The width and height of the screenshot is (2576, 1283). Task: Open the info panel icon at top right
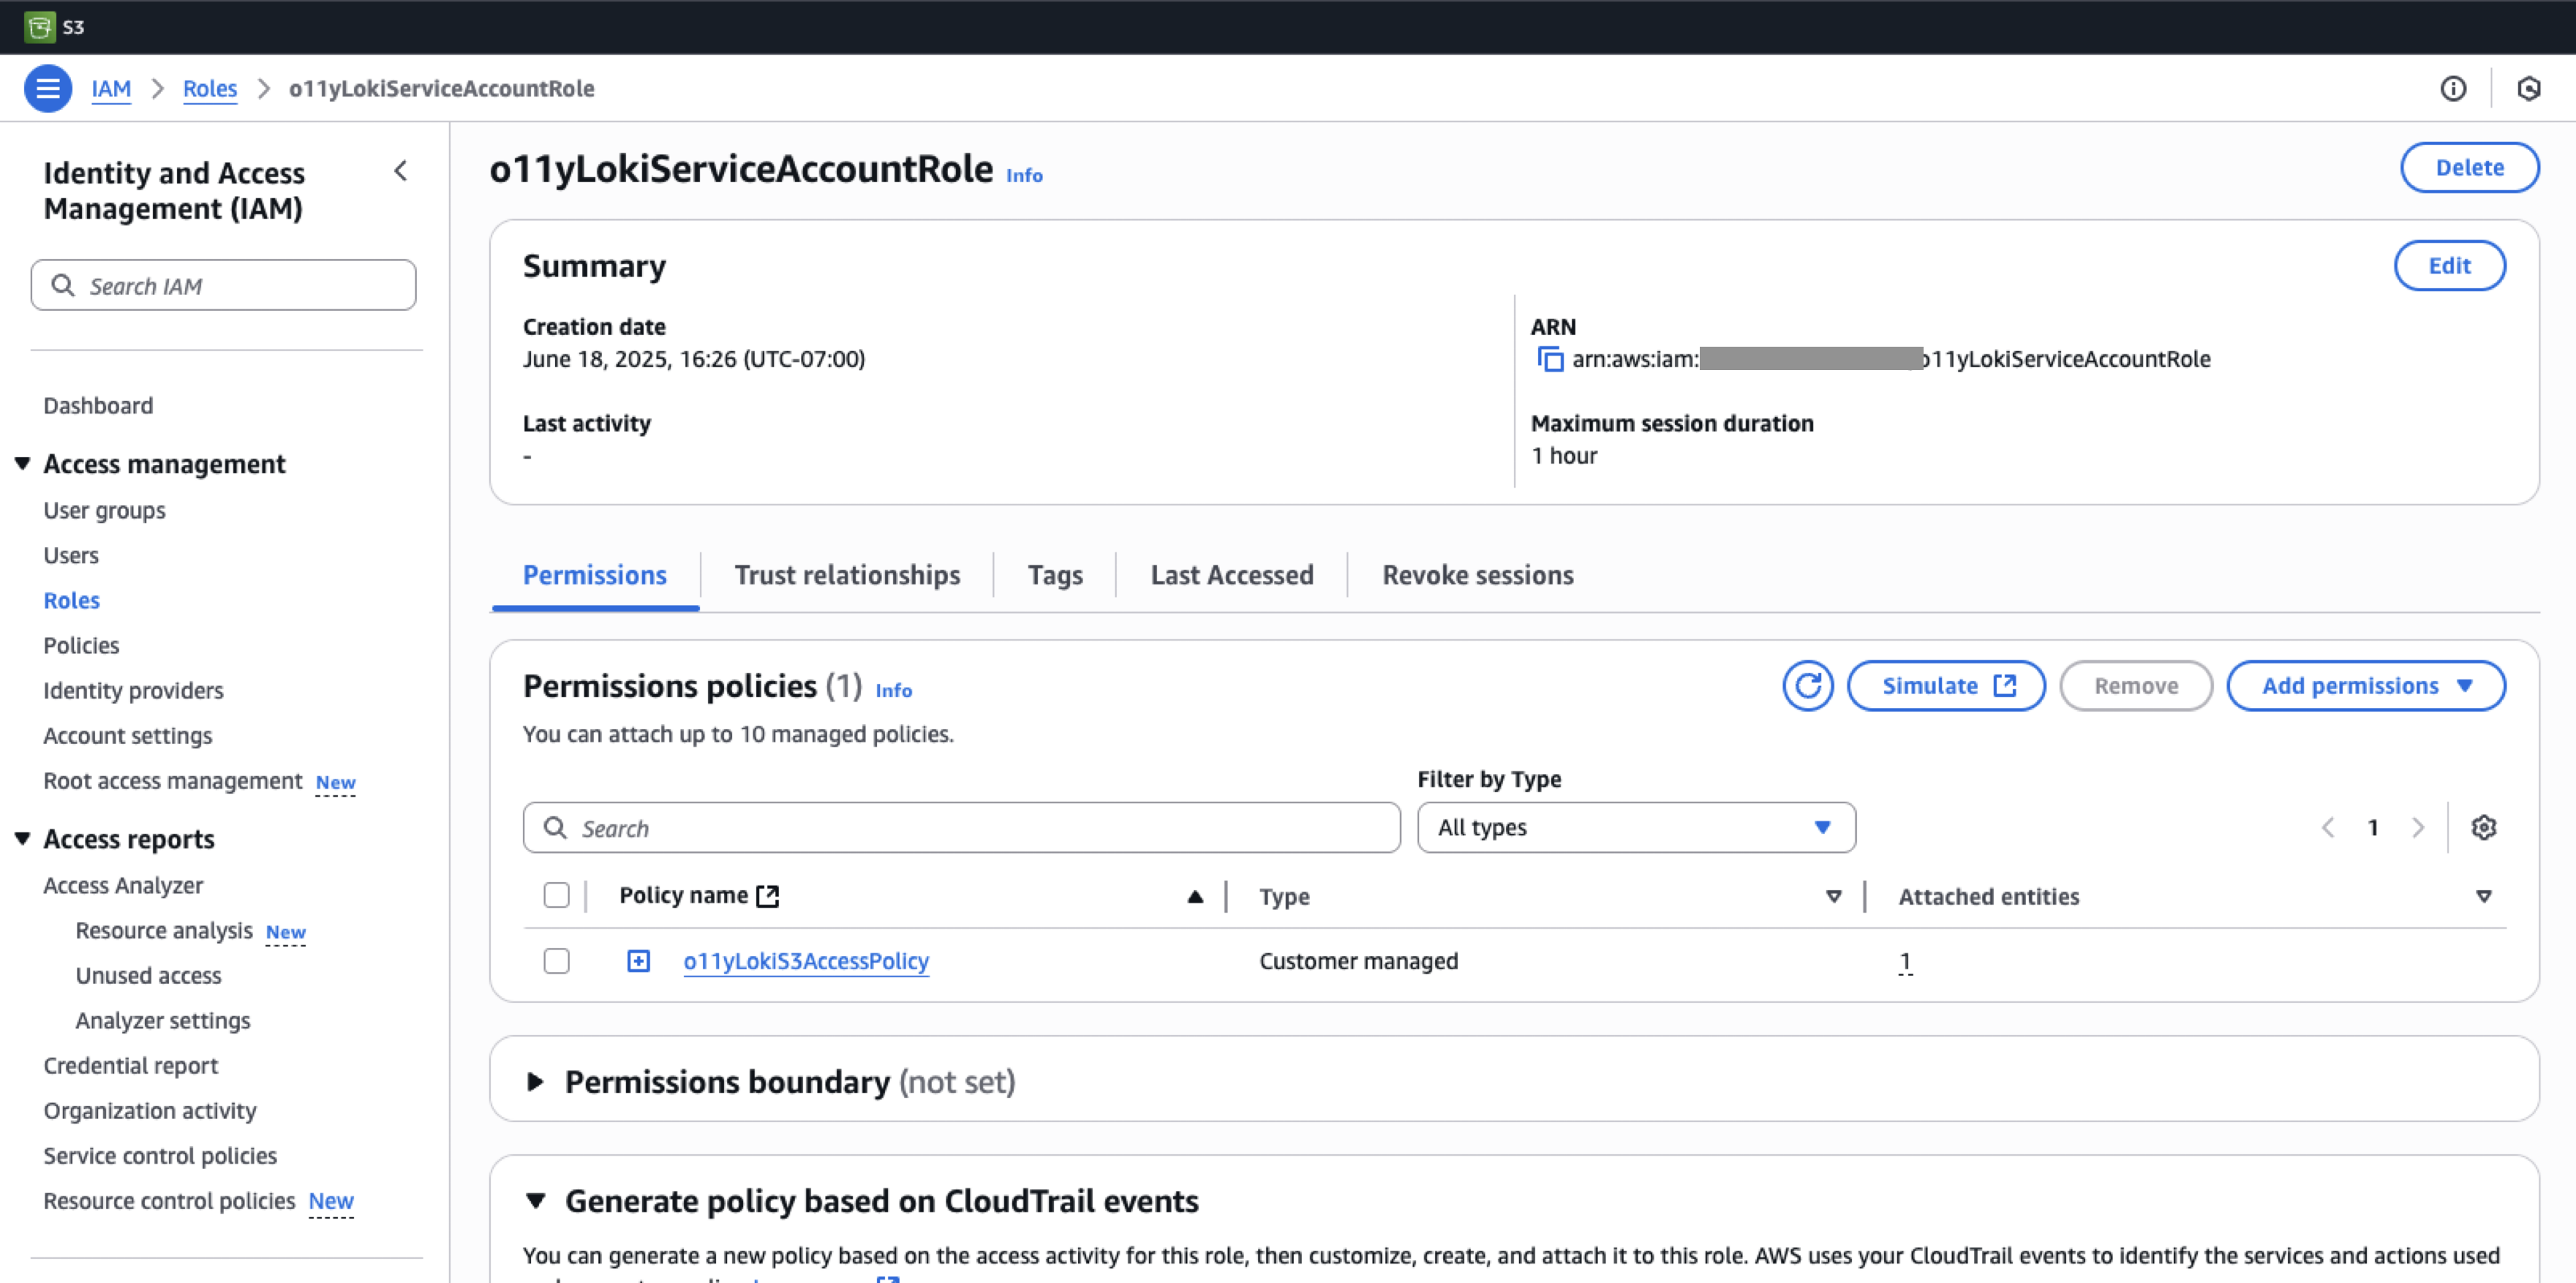coord(2453,88)
